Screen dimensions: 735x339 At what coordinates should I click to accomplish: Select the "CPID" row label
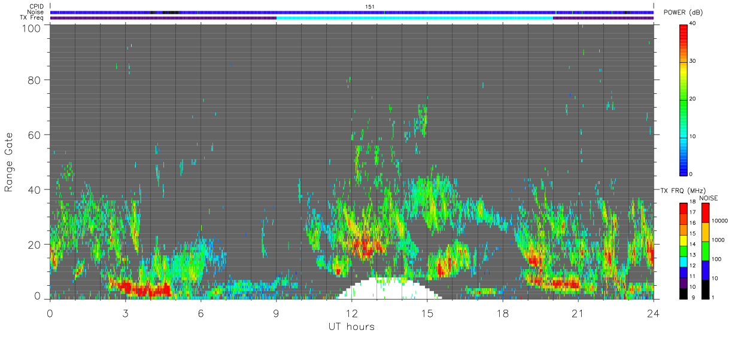coord(37,7)
